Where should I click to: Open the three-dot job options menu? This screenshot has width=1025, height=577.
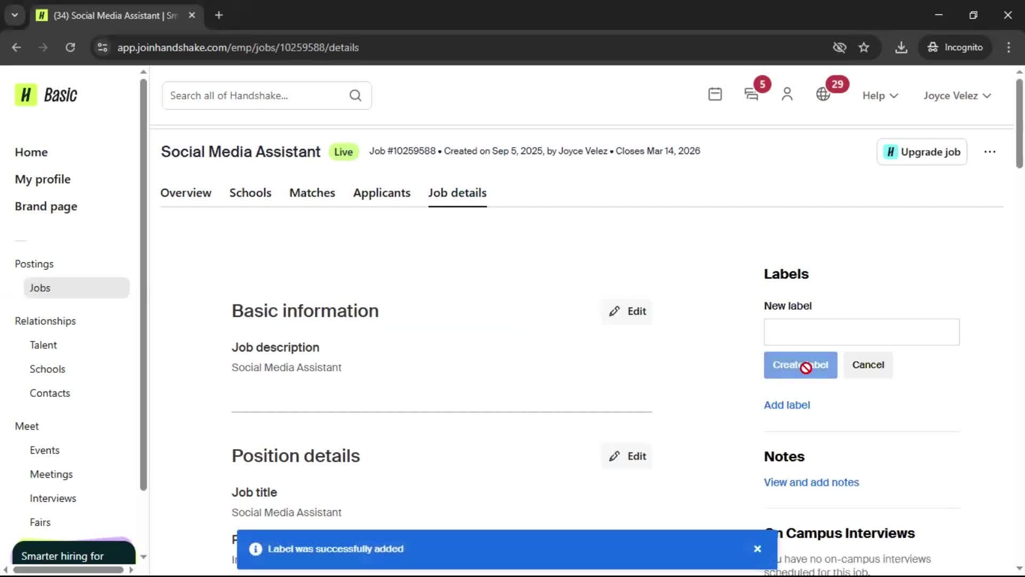coord(990,152)
